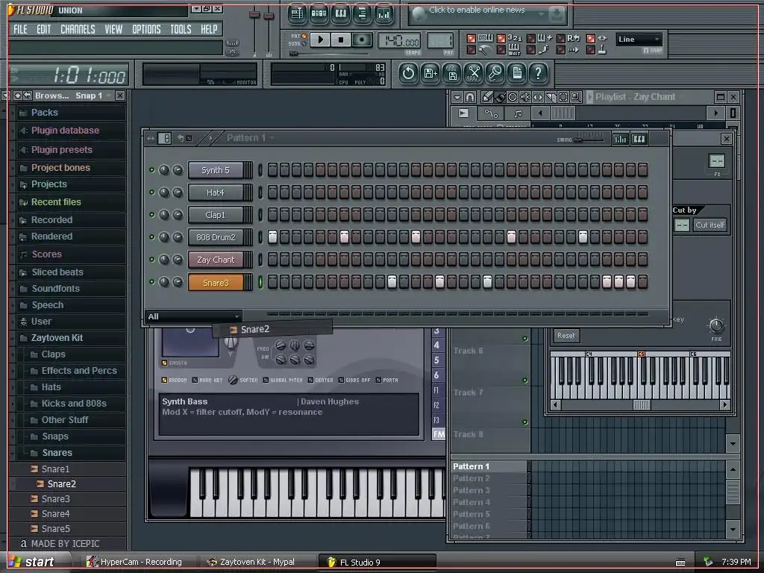Select the Slice tool in Playlist

pos(551,97)
